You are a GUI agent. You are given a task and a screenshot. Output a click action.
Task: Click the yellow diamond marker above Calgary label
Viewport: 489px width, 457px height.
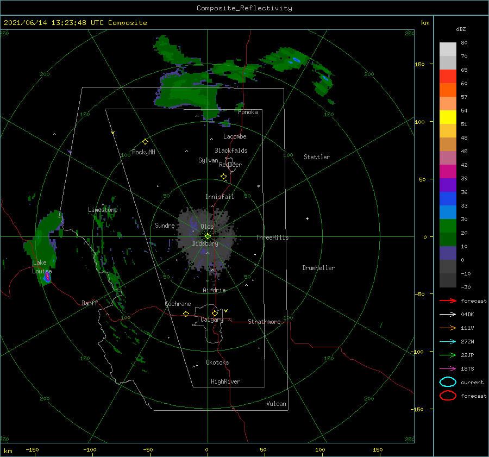(x=215, y=313)
